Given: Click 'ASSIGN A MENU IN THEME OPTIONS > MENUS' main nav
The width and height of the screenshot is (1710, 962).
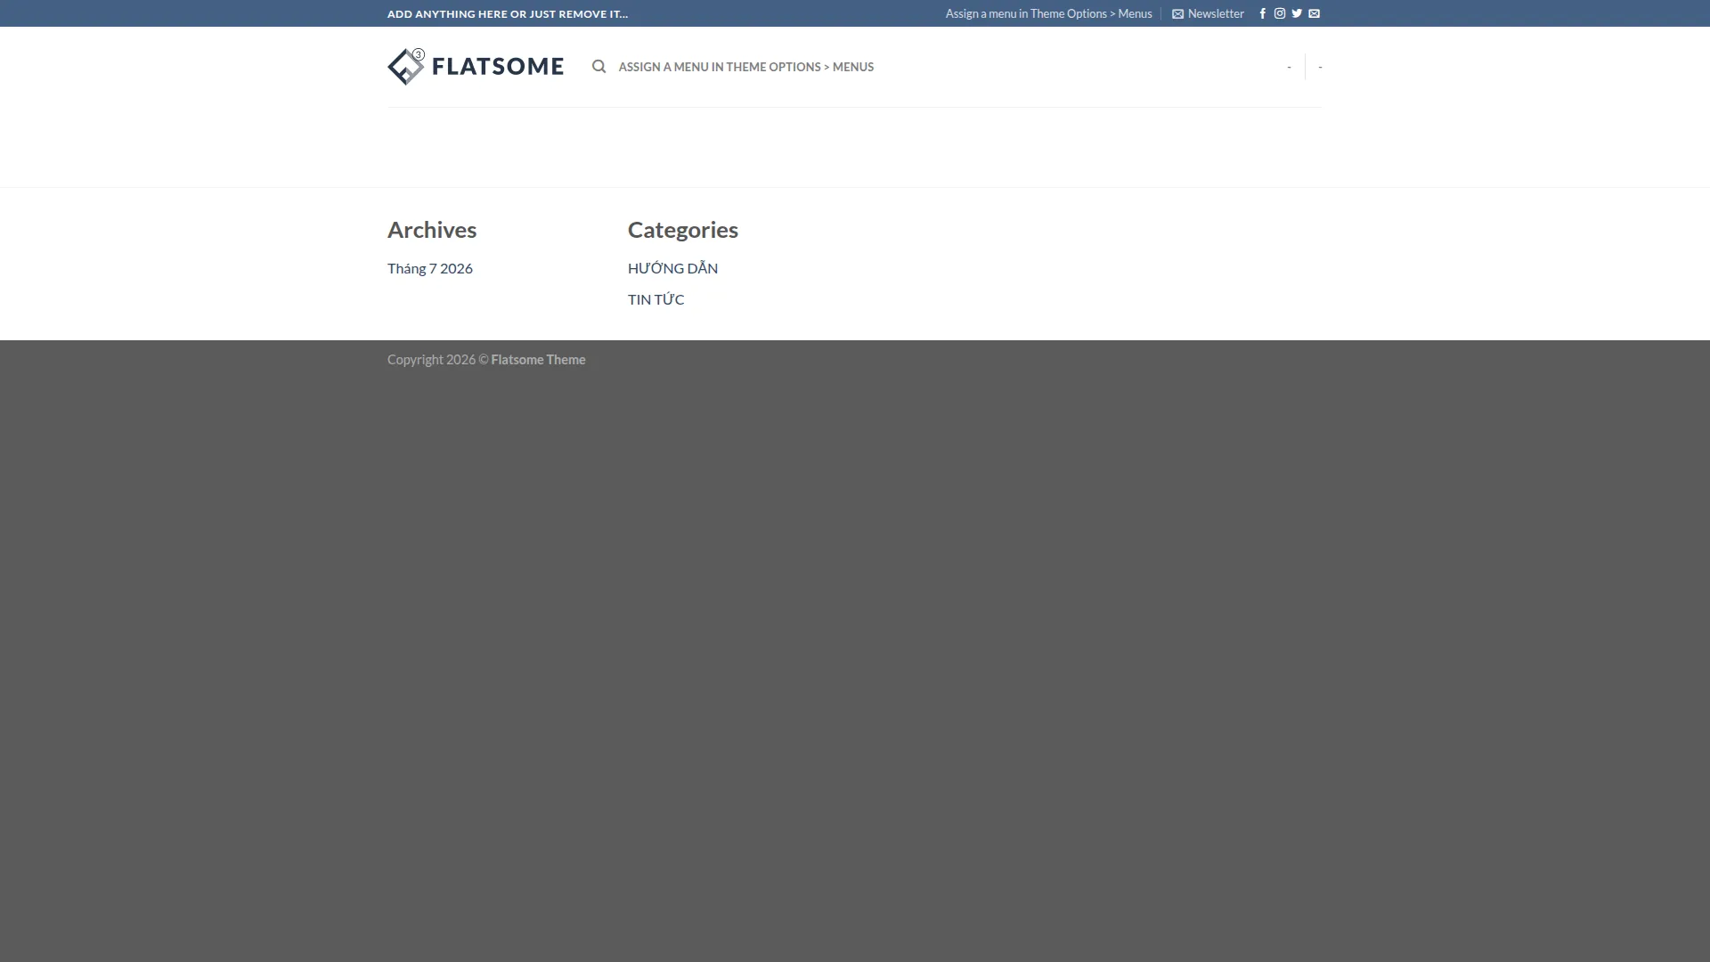Looking at the screenshot, I should click(746, 67).
